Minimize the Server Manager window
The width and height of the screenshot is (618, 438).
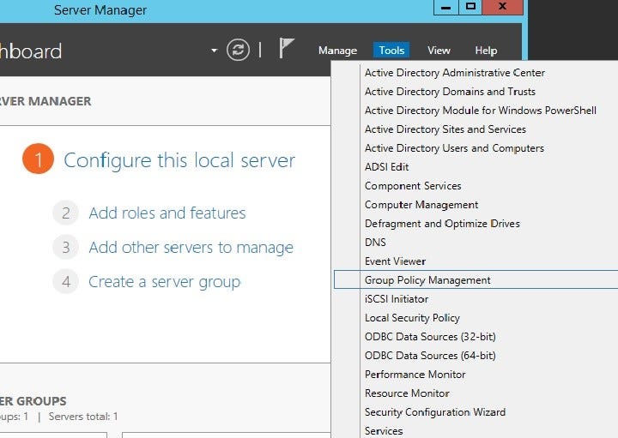[x=446, y=7]
